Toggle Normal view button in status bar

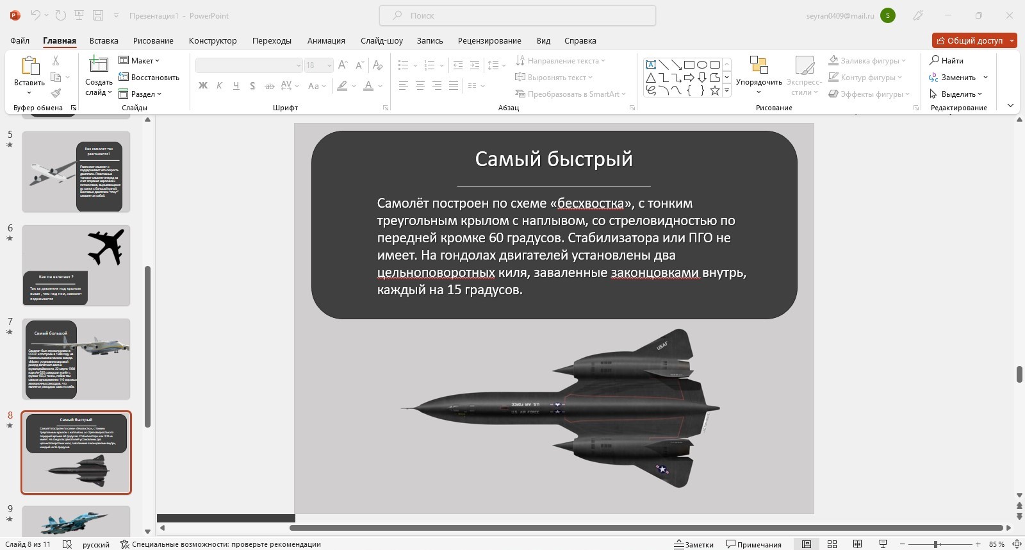tap(807, 544)
